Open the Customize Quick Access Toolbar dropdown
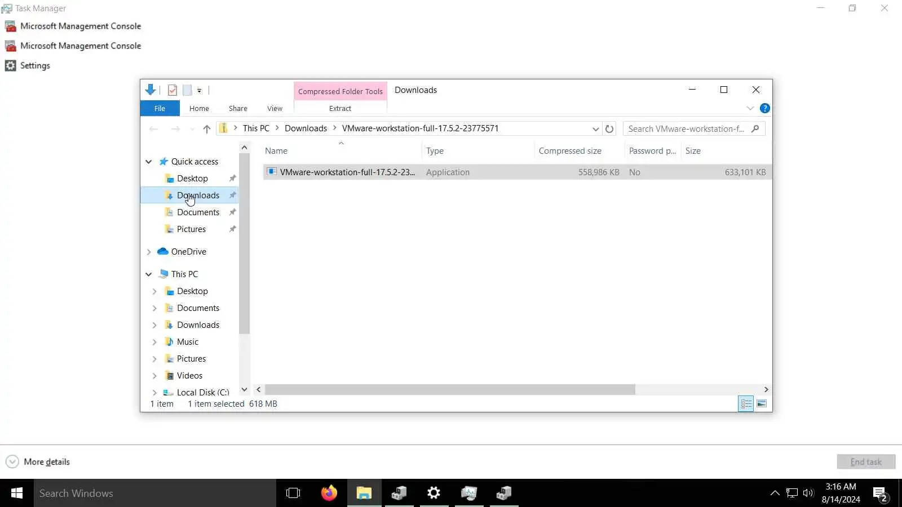 point(199,90)
